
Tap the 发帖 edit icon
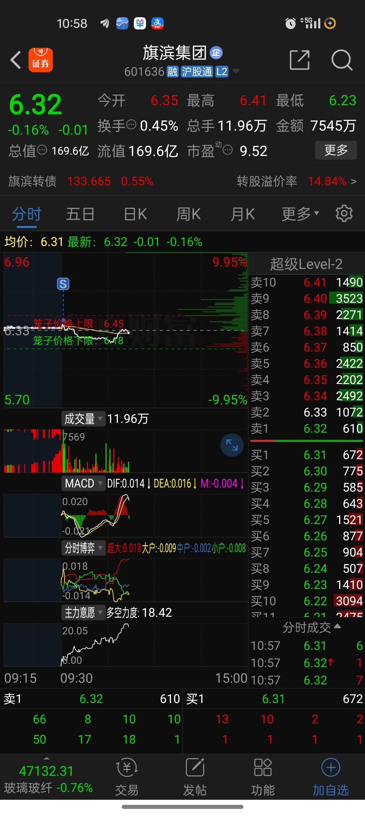195,767
